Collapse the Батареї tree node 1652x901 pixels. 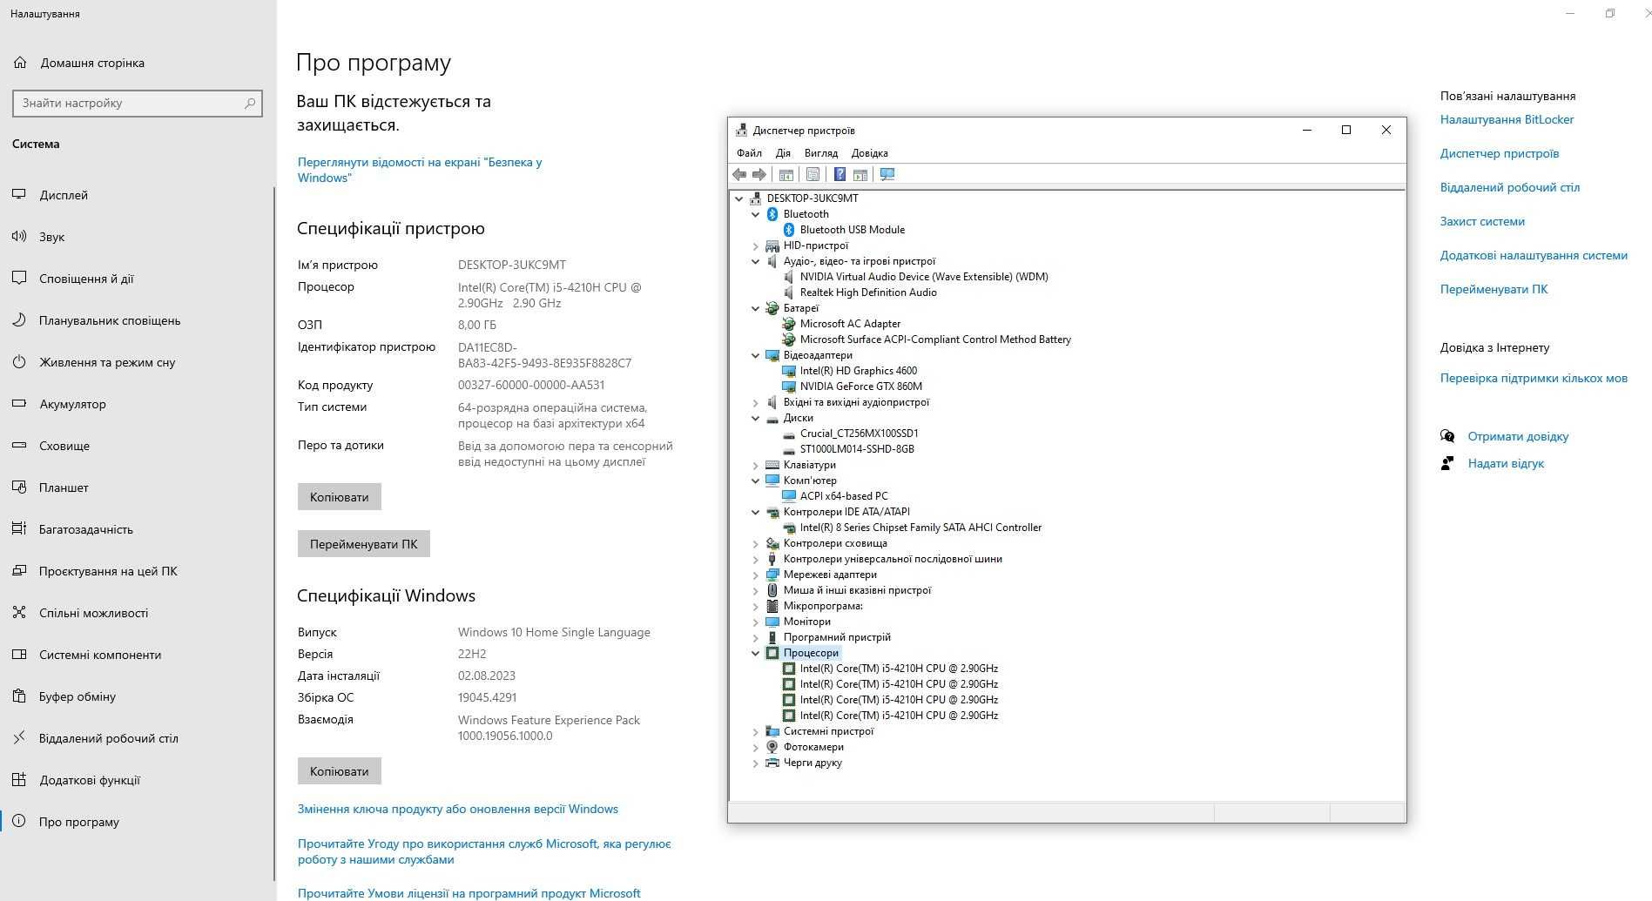[x=756, y=308]
